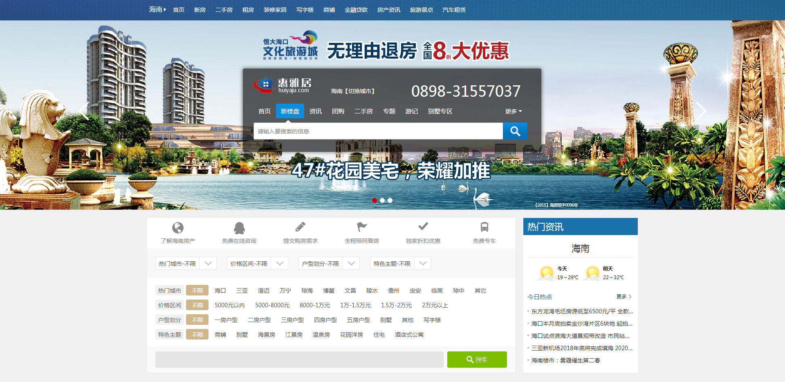Switch to the 新楼盘 tab
The height and width of the screenshot is (382, 785).
click(x=290, y=111)
